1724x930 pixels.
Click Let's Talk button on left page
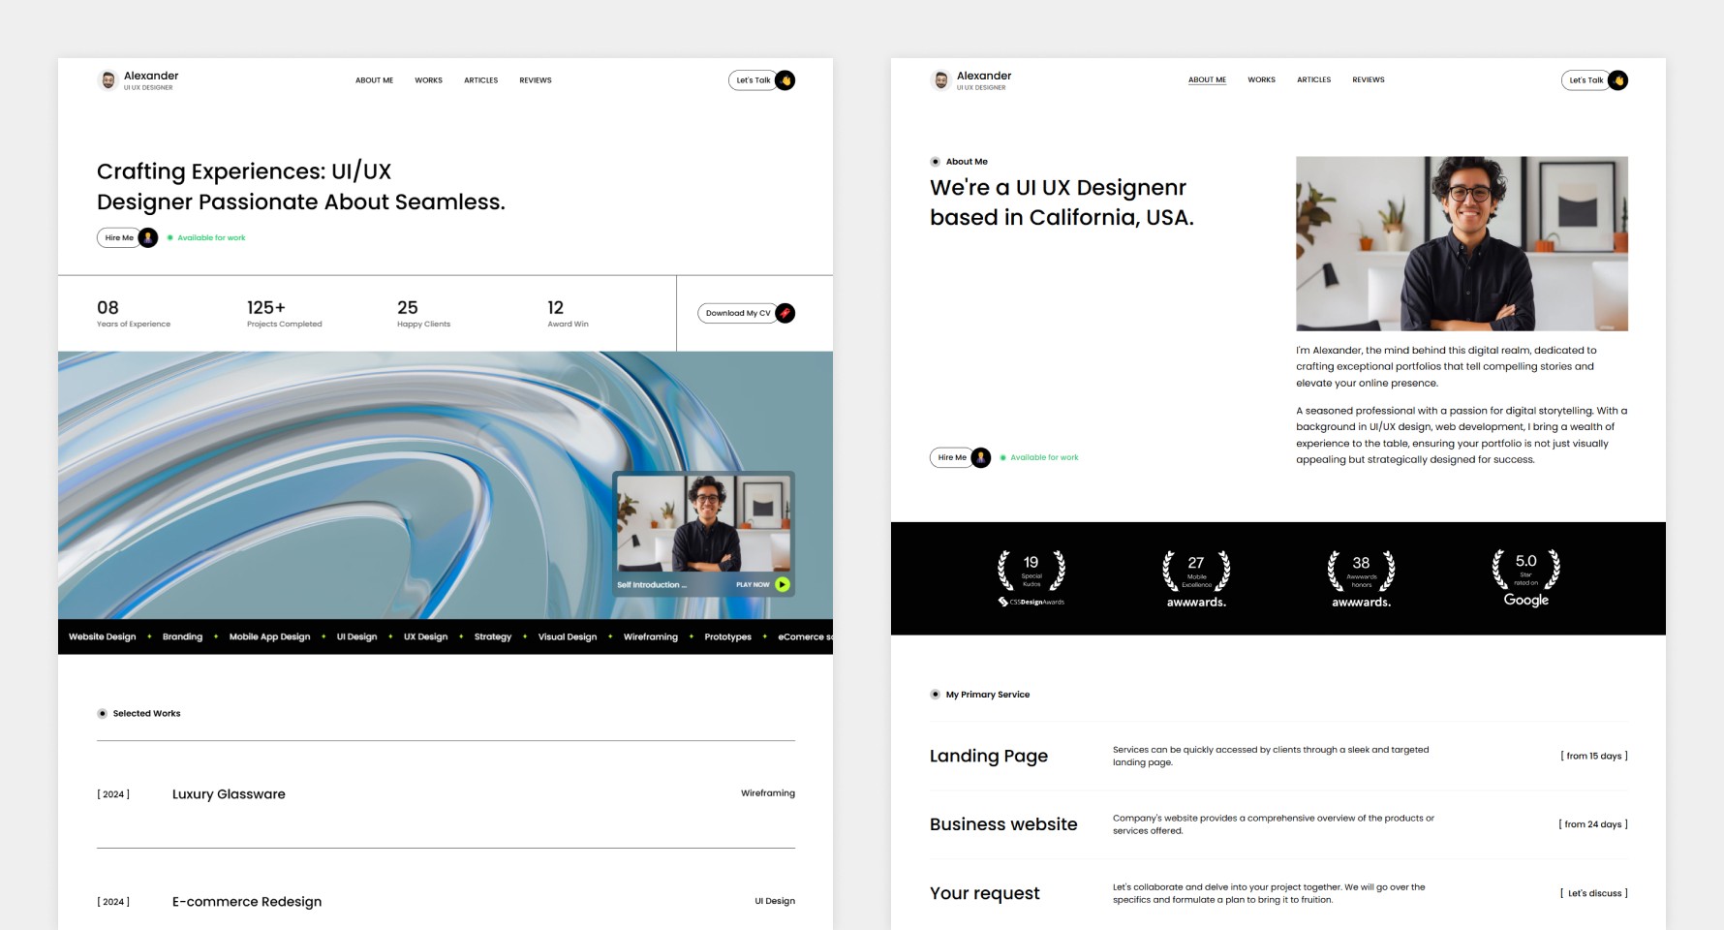click(761, 80)
